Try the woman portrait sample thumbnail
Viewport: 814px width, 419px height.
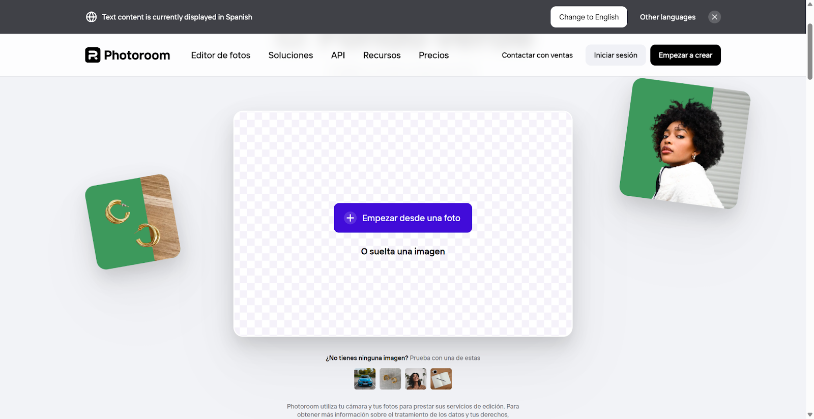click(x=416, y=379)
